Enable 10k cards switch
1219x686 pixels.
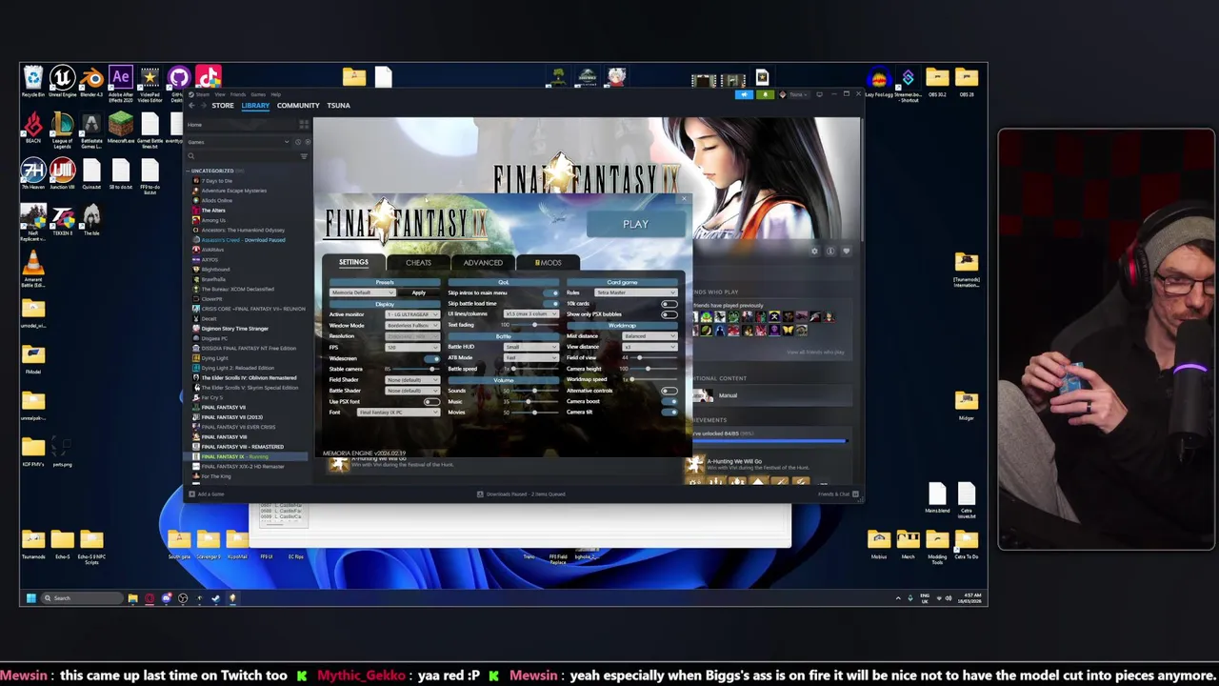(x=669, y=303)
